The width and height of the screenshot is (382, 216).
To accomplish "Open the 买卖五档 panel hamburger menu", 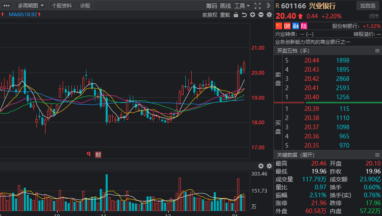I will [377, 50].
